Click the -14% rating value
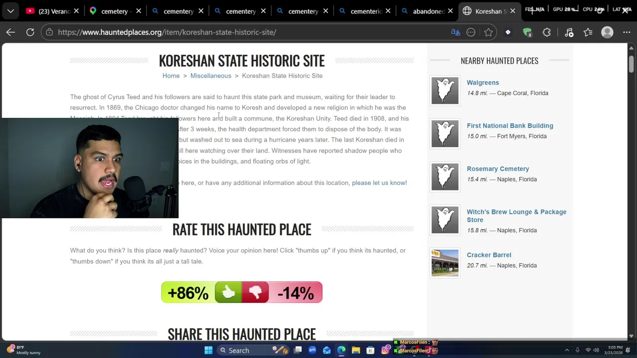This screenshot has width=637, height=358. click(296, 293)
